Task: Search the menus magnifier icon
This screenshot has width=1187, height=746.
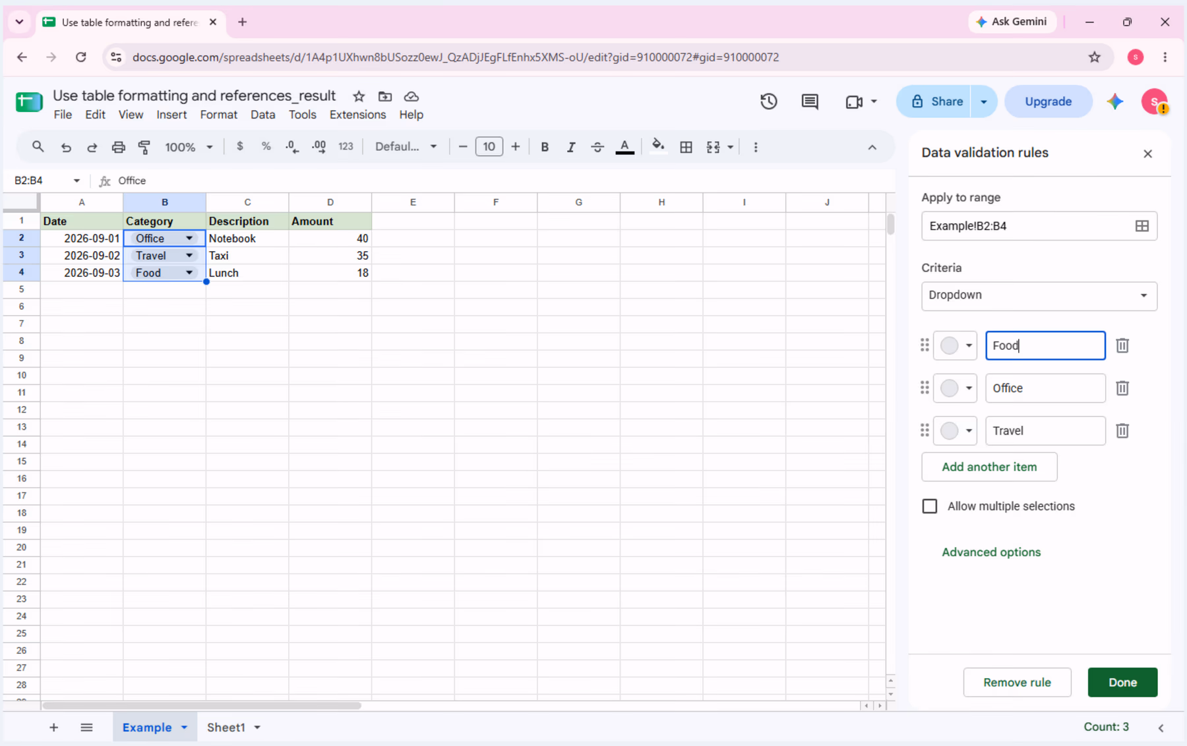Action: click(38, 146)
